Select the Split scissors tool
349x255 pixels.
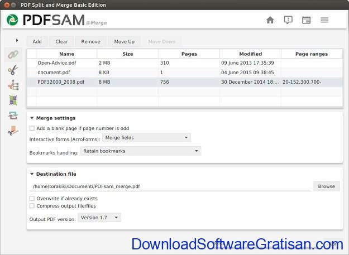[x=13, y=70]
